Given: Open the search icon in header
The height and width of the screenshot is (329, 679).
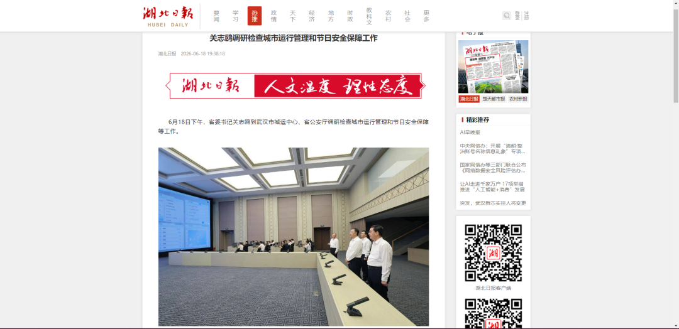Looking at the screenshot, I should 507,16.
